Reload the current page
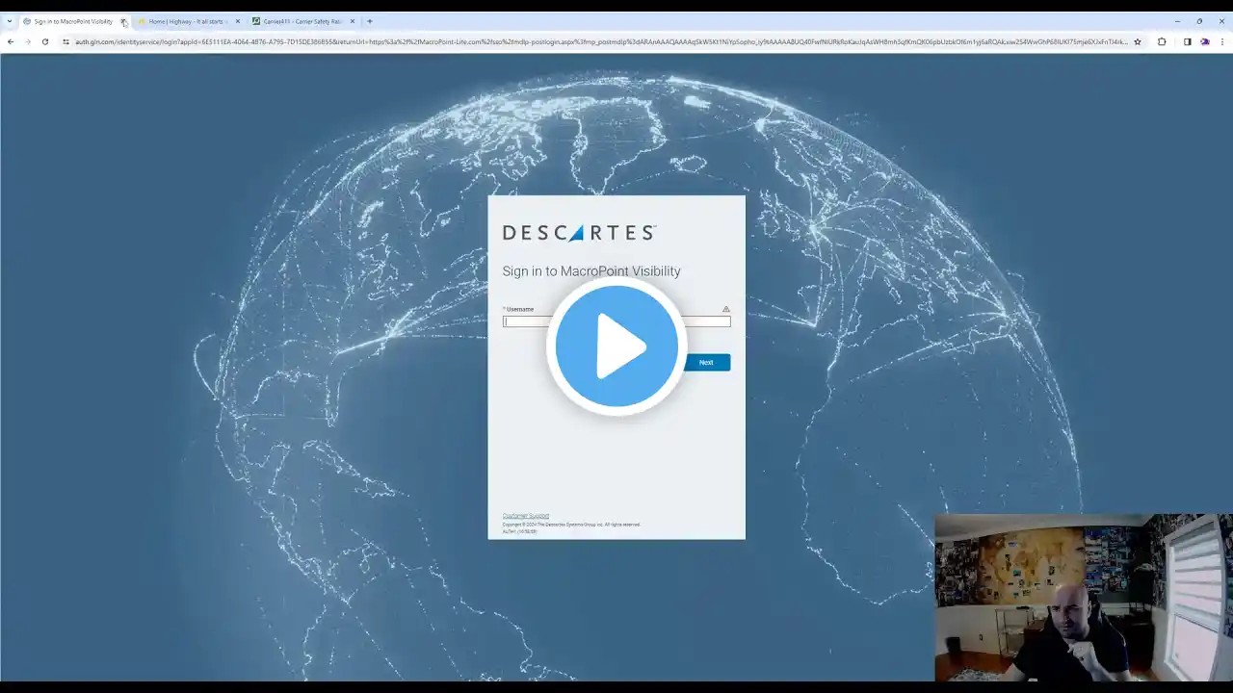The image size is (1233, 693). pos(44,42)
